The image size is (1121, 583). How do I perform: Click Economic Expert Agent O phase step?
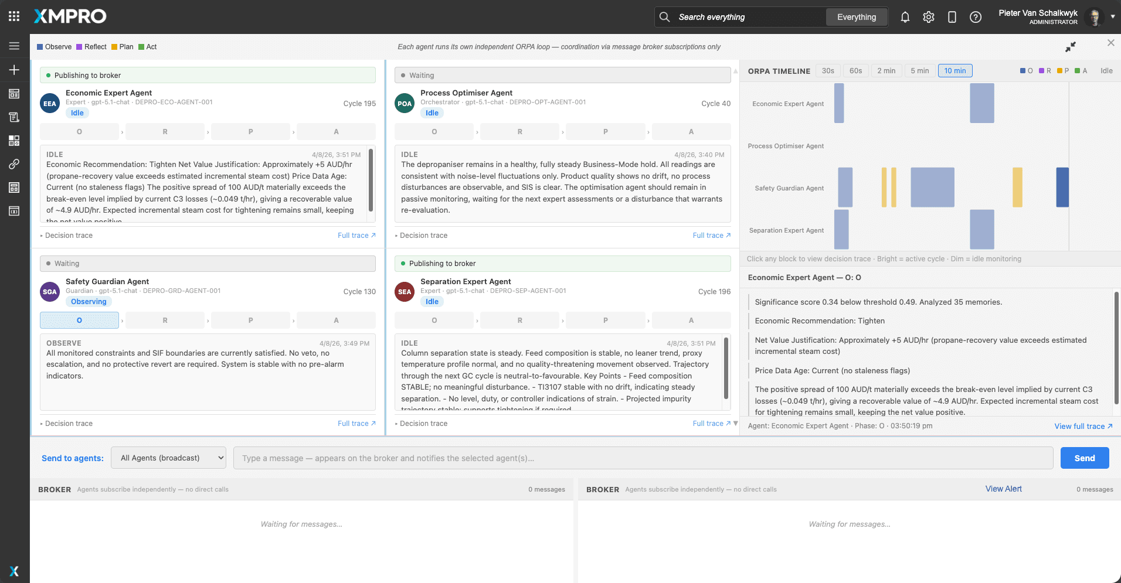click(x=79, y=132)
